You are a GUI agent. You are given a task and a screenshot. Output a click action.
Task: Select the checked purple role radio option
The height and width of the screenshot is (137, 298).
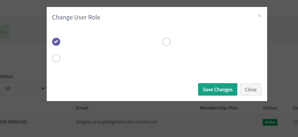click(56, 42)
